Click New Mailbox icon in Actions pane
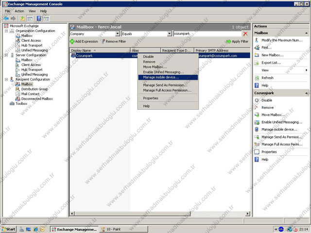This screenshot has height=233, width=311. tap(257, 55)
